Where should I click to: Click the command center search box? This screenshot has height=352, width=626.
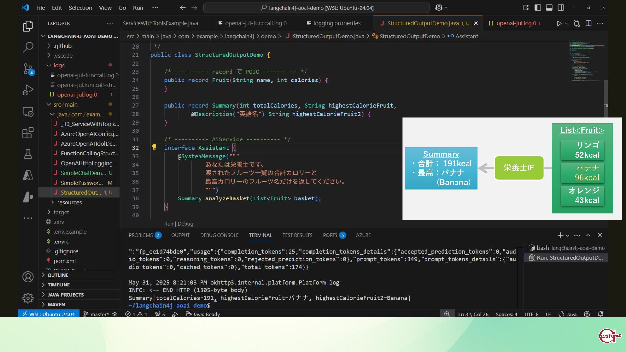(317, 7)
